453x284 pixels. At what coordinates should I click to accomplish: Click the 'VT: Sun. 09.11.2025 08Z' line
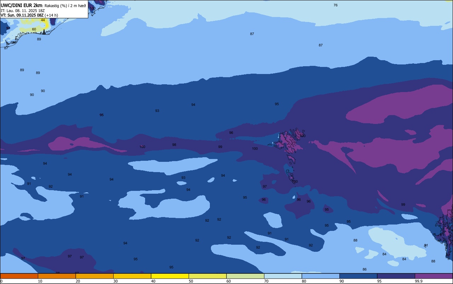22,15
